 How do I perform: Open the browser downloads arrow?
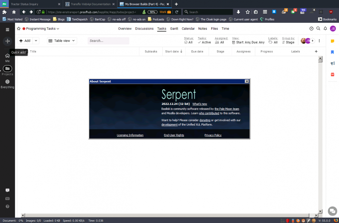(x=238, y=12)
